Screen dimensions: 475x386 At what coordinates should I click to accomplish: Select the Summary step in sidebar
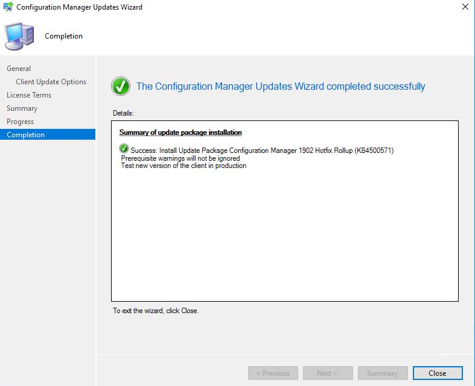[x=22, y=108]
